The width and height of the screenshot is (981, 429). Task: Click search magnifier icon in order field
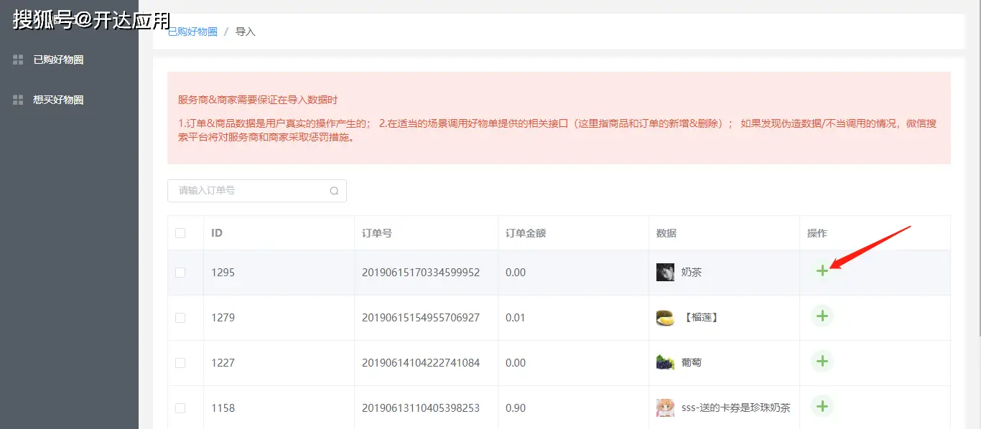pyautogui.click(x=334, y=191)
